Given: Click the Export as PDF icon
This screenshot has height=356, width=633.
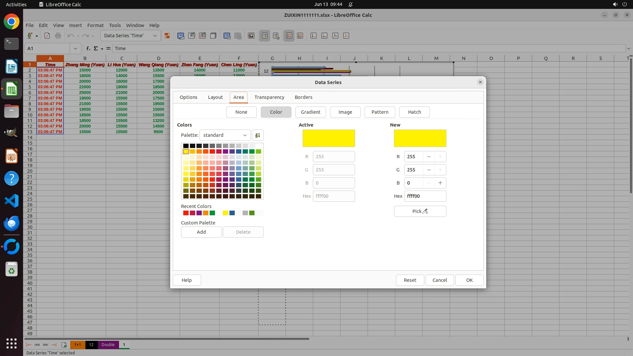Looking at the screenshot, I should tap(47, 36).
